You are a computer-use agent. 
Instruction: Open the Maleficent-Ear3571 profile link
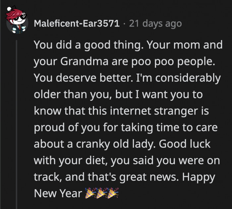point(77,24)
